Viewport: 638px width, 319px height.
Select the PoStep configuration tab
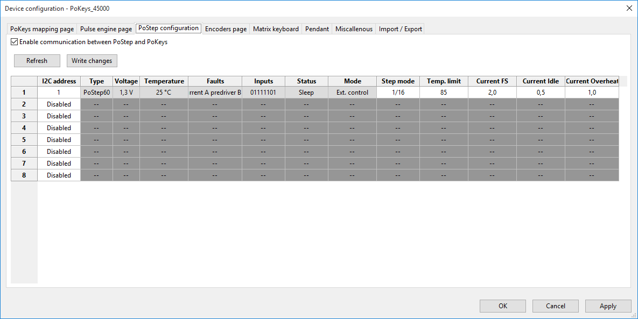coord(169,28)
